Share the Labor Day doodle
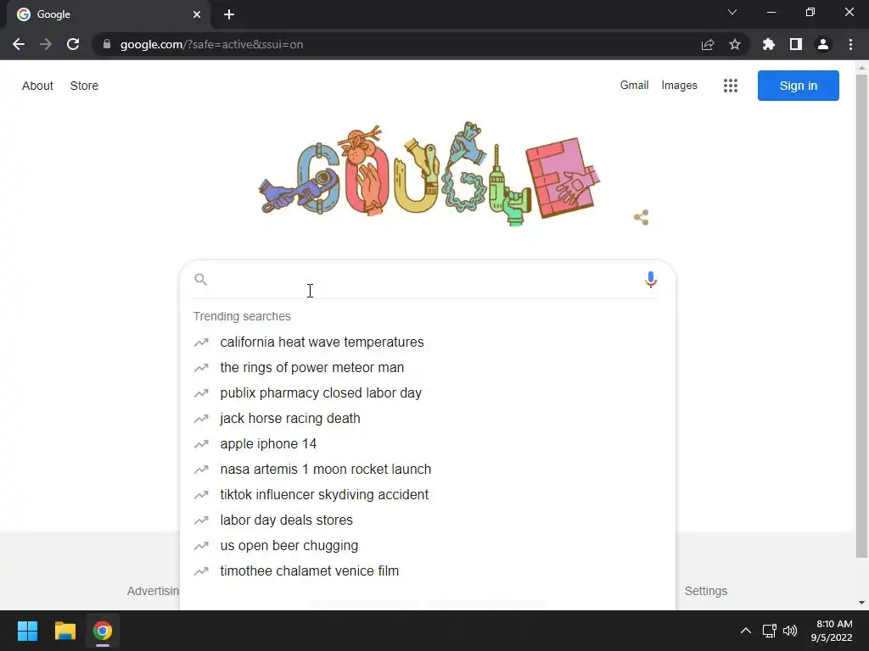Viewport: 869px width, 651px height. (642, 218)
